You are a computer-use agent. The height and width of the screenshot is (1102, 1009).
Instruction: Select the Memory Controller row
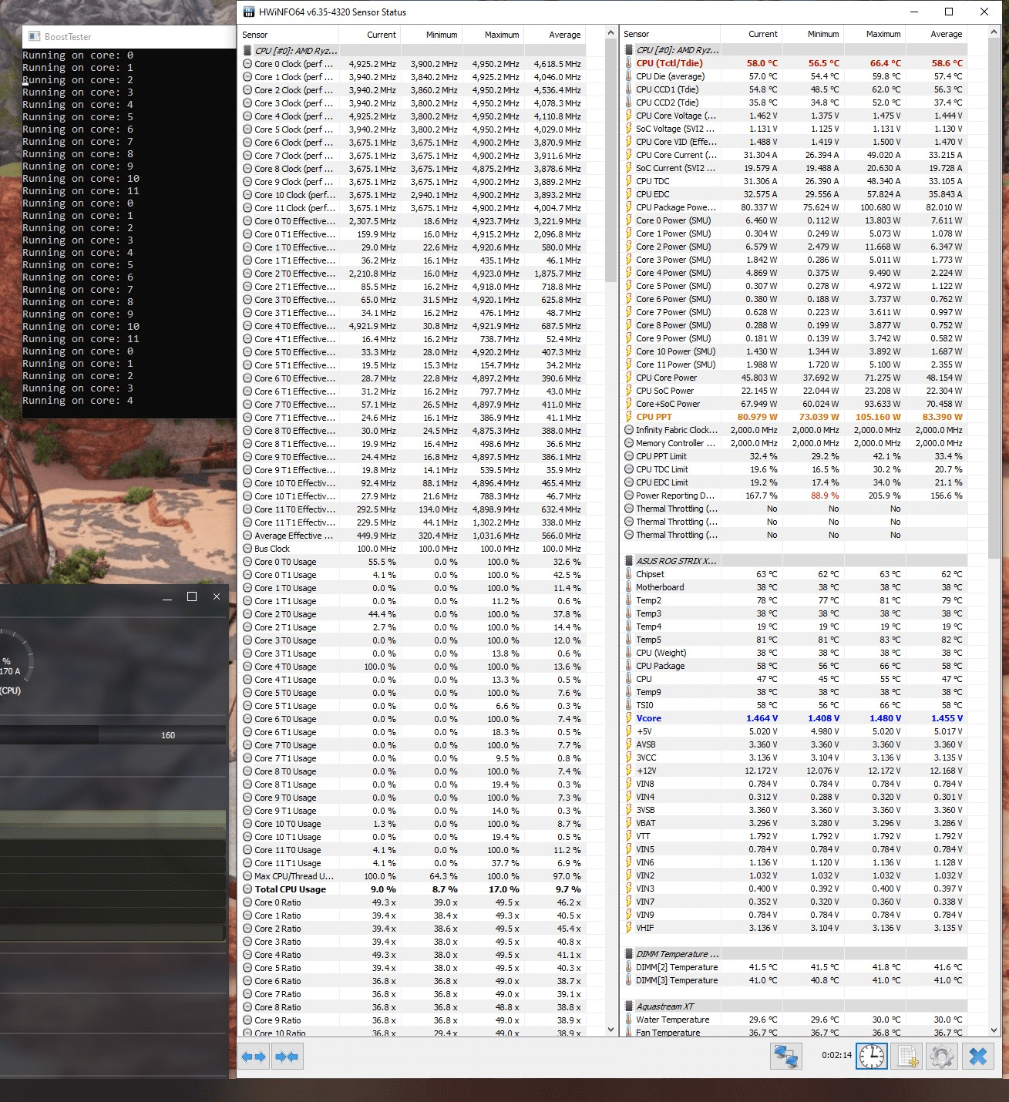pyautogui.click(x=795, y=443)
